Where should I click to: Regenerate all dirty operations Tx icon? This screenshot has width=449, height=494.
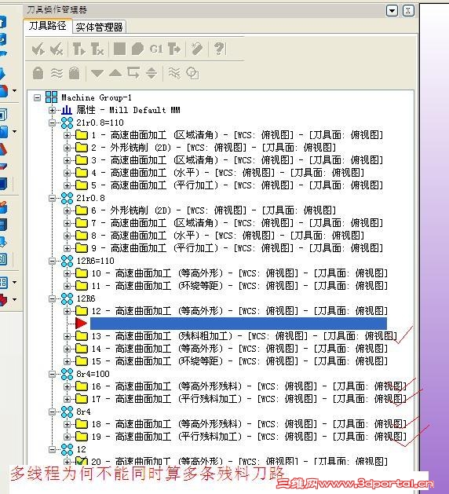(x=97, y=49)
